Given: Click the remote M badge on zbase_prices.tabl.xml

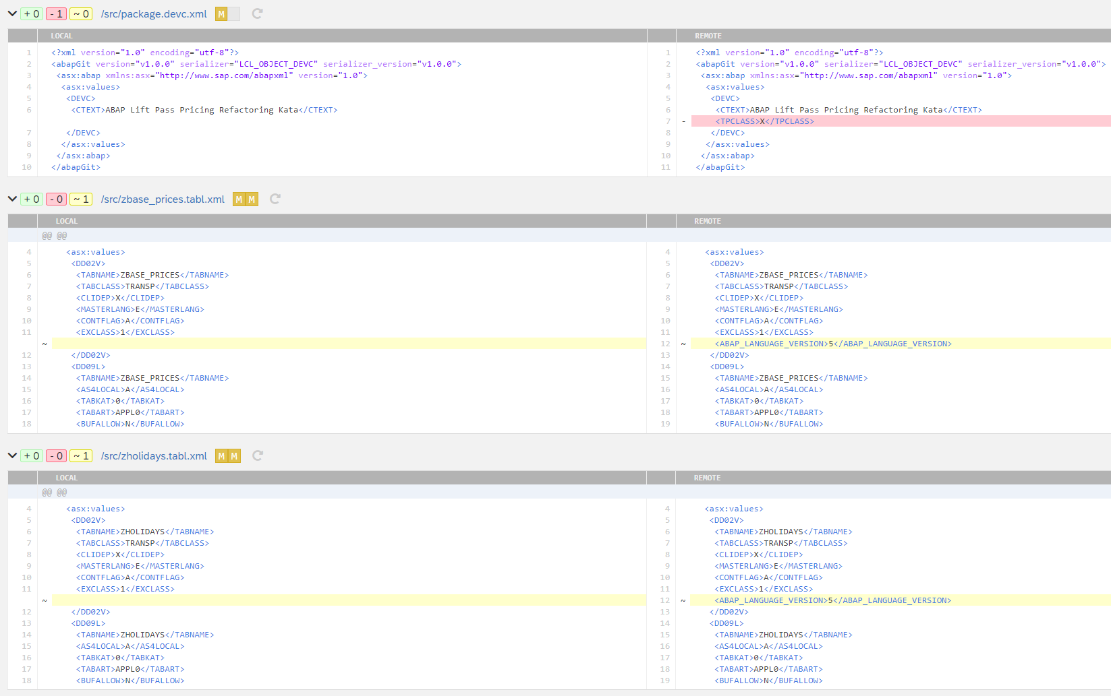Looking at the screenshot, I should pyautogui.click(x=251, y=199).
